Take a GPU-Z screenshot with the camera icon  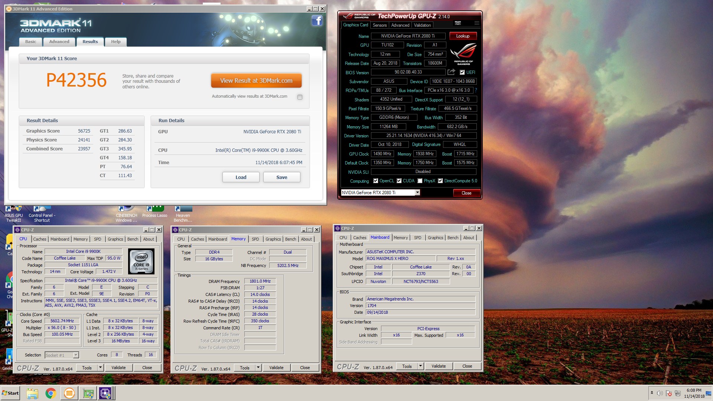(458, 23)
